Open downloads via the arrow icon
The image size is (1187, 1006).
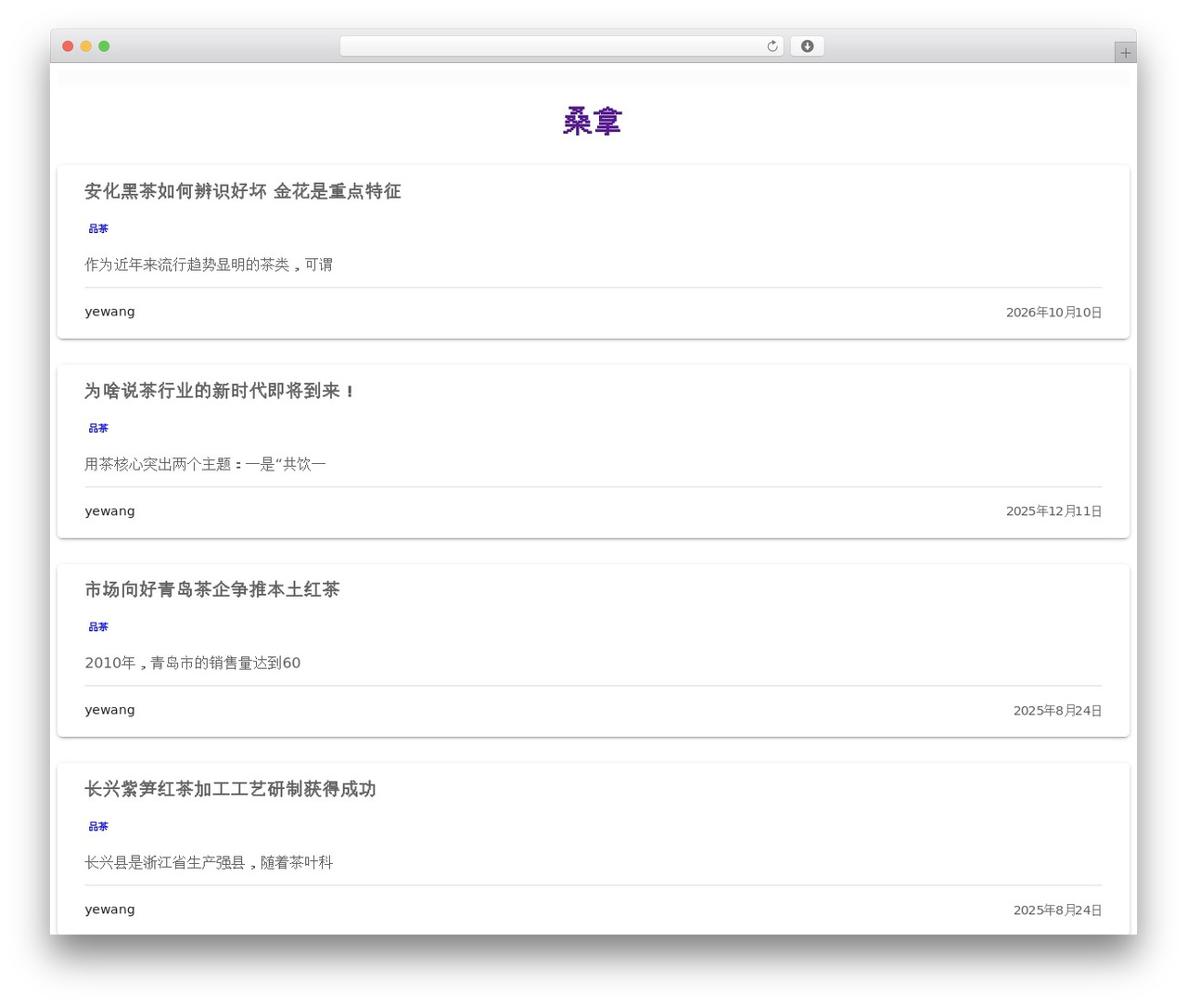pyautogui.click(x=807, y=46)
